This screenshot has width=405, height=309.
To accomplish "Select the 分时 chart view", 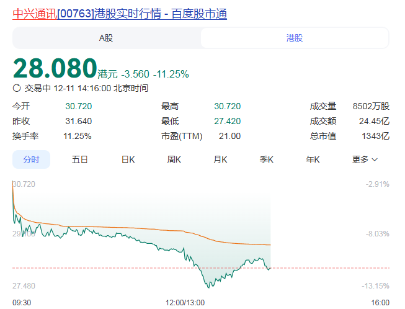I will (31, 159).
